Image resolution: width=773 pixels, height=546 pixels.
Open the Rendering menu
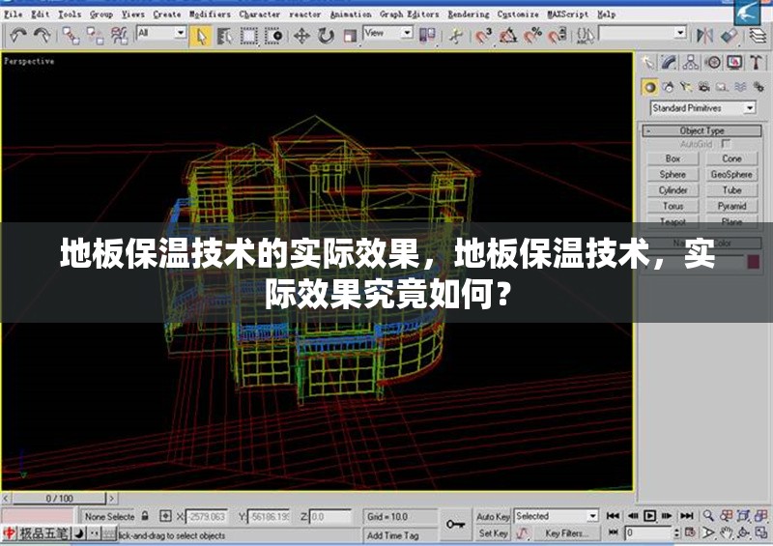468,14
